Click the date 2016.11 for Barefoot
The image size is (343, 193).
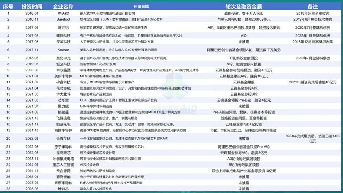[32, 19]
